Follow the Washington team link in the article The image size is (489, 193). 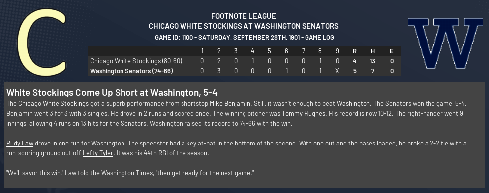tap(353, 103)
